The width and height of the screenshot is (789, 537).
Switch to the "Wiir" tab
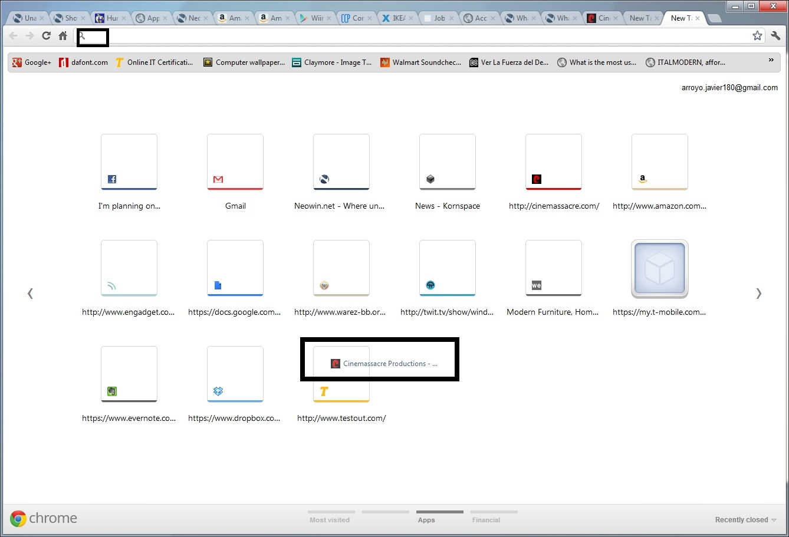coord(314,18)
